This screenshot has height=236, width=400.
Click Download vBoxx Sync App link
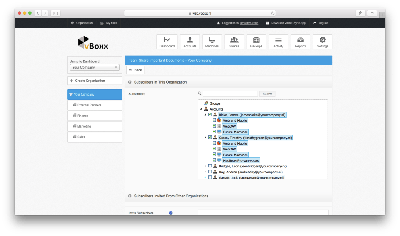[x=286, y=23]
